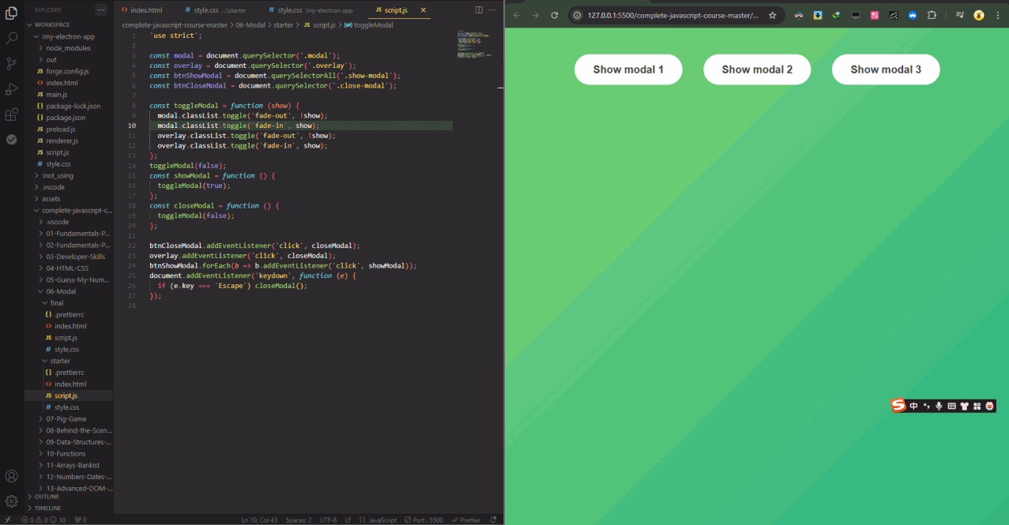This screenshot has width=1009, height=525.
Task: Click the split editor right icon
Action: point(479,10)
